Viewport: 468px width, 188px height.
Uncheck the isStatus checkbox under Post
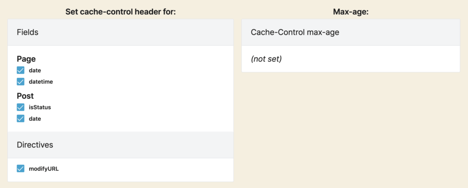21,107
